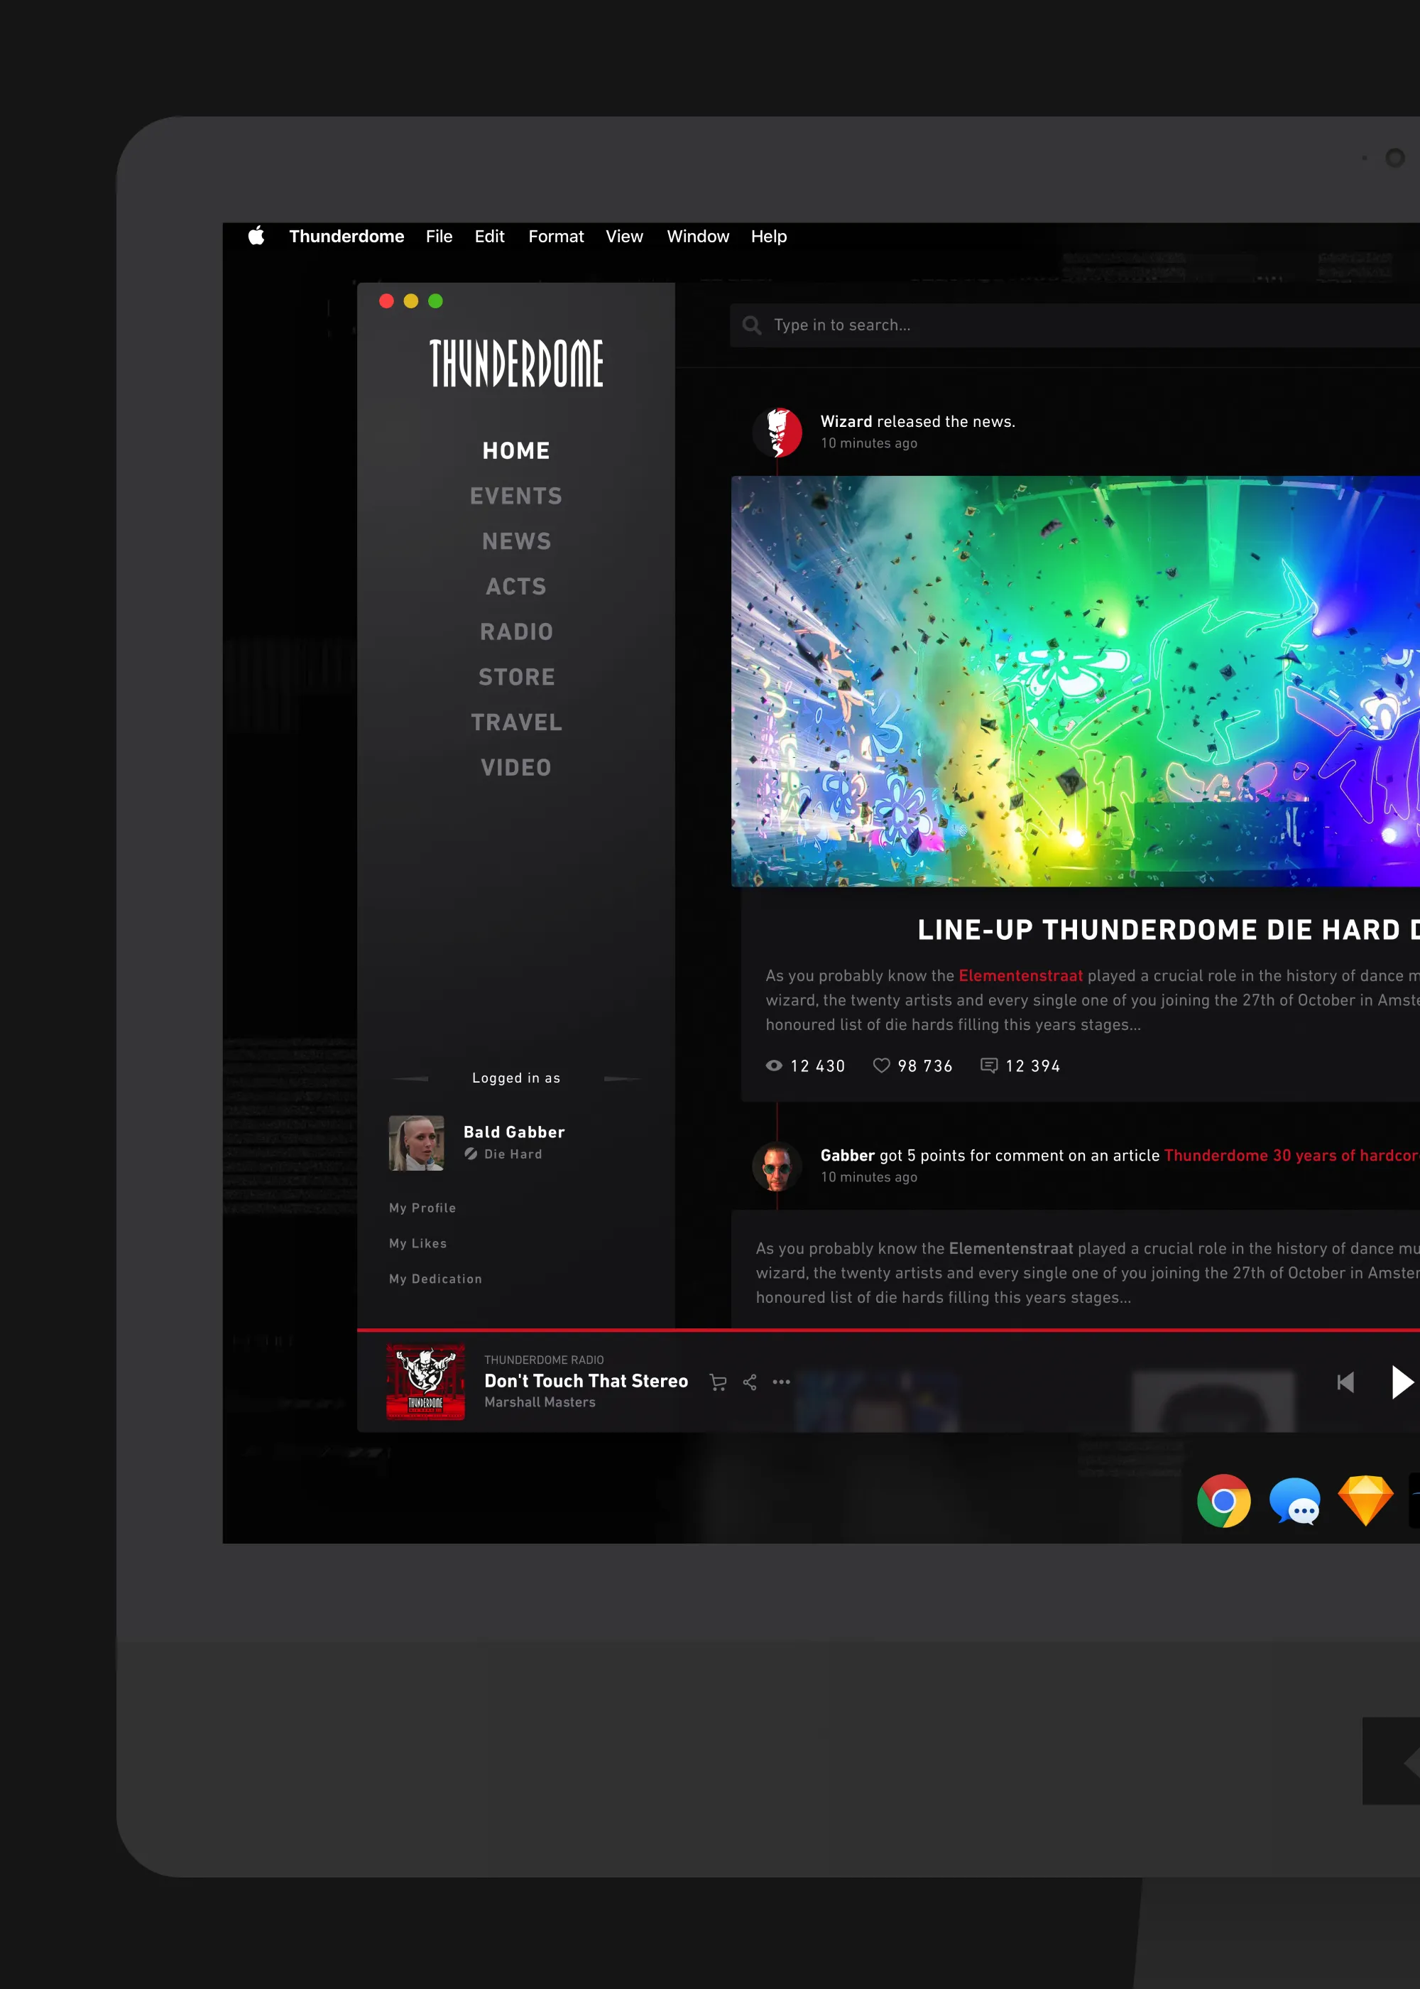Click the 12 394 comments count
Image resolution: width=1420 pixels, height=1989 pixels.
[x=1032, y=1066]
